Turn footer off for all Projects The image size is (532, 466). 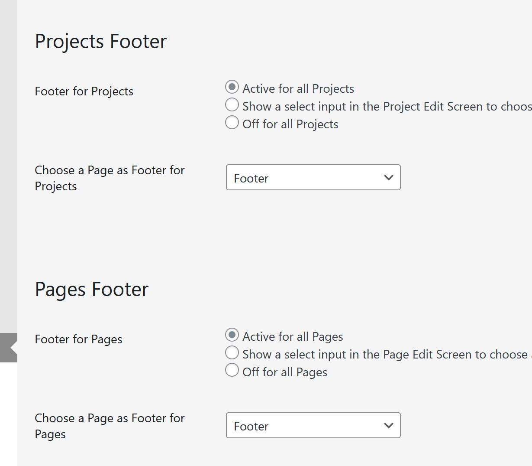(232, 123)
